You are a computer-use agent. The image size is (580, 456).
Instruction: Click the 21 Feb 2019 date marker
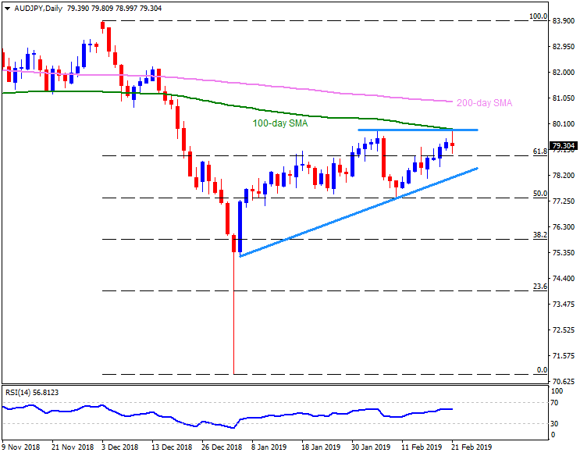(x=471, y=447)
